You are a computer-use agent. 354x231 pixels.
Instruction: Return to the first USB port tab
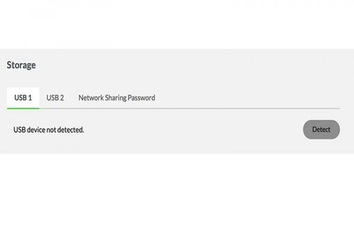23,98
